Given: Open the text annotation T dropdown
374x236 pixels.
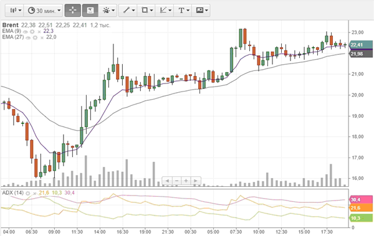Looking at the screenshot, I should 183,10.
